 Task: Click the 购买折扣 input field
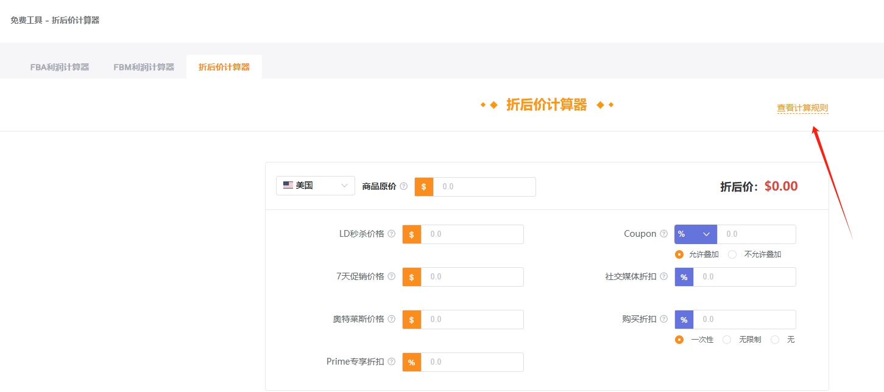pos(744,320)
